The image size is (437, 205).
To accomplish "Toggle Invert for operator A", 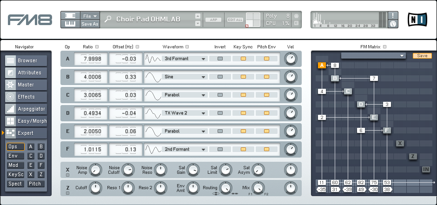I will click(x=220, y=59).
